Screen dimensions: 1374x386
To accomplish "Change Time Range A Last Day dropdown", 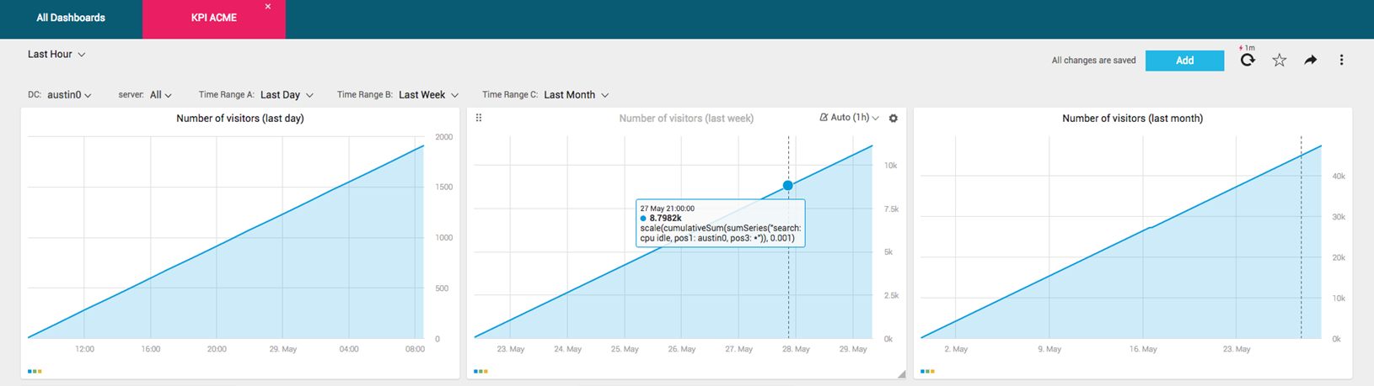I will click(x=287, y=95).
